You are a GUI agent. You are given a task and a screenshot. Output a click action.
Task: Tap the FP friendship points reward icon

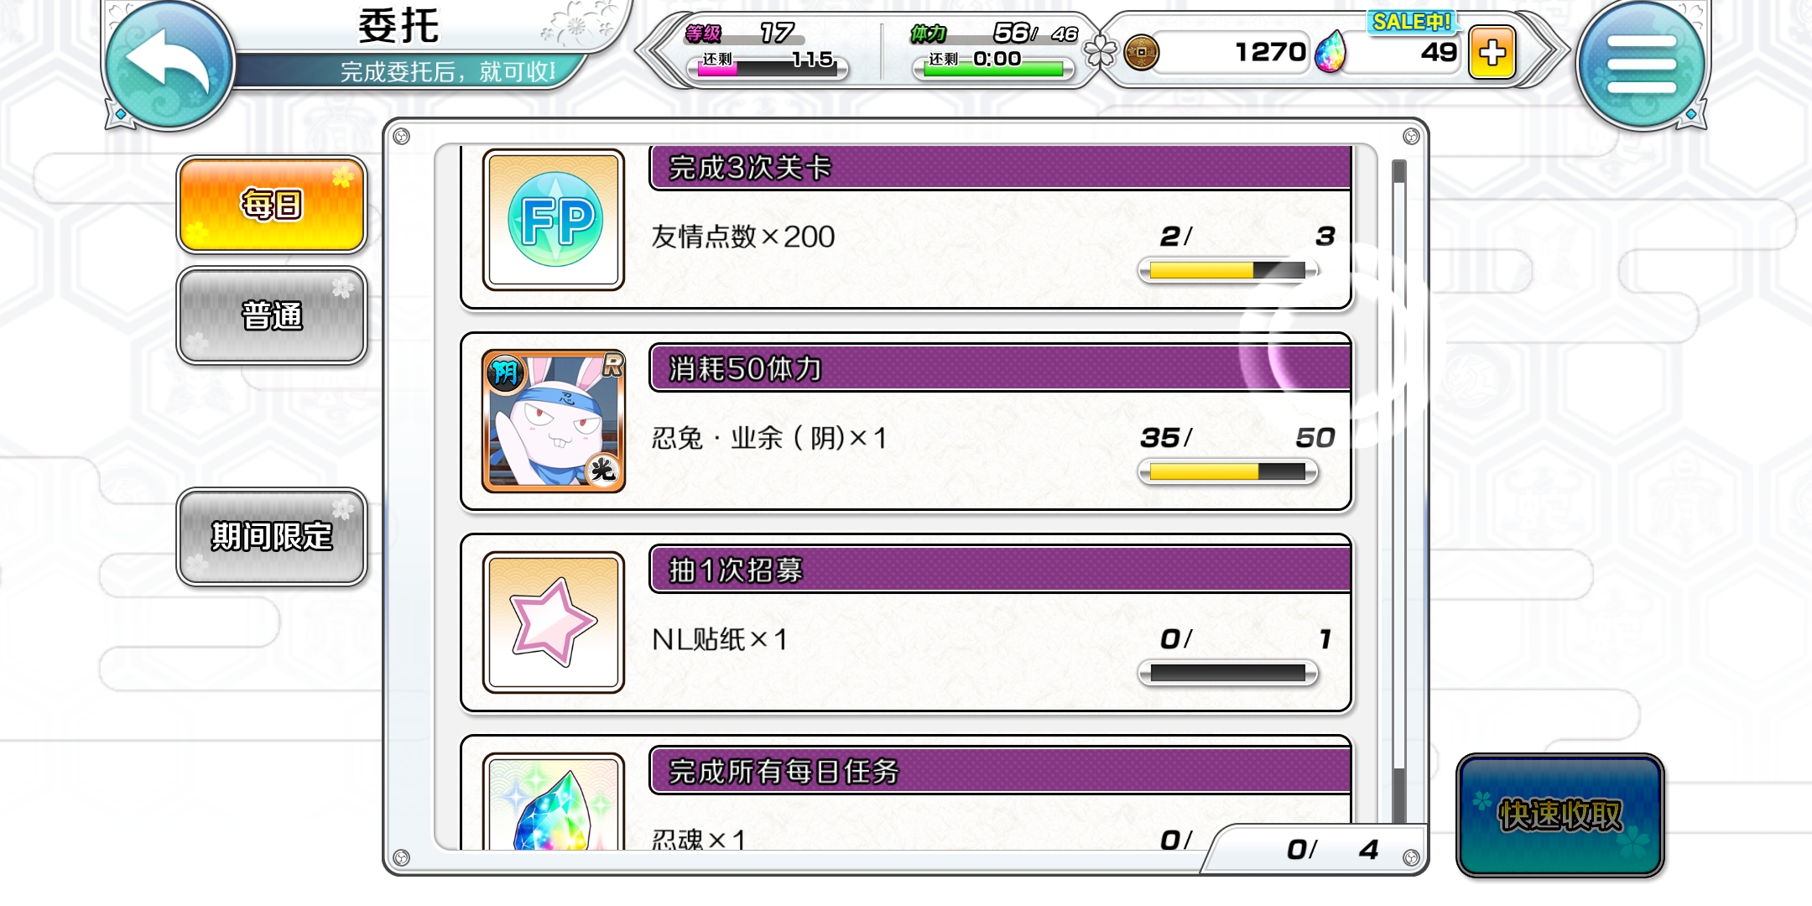(x=554, y=220)
